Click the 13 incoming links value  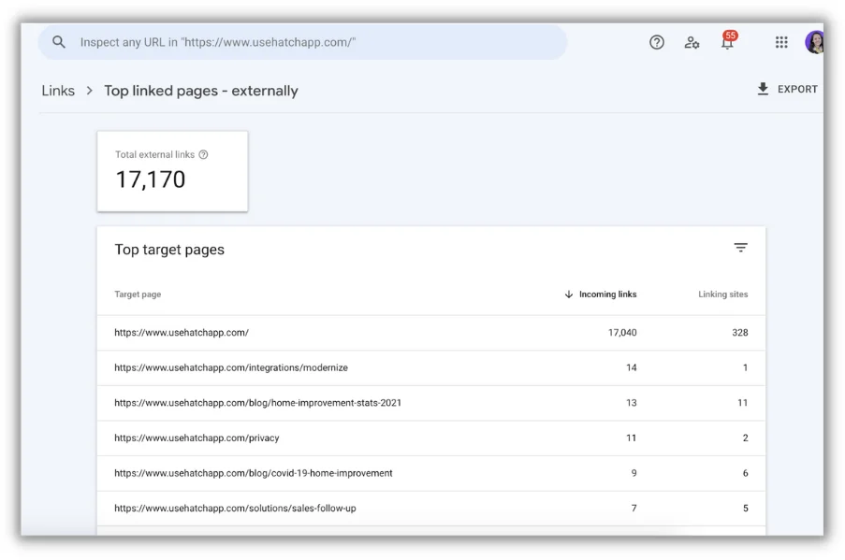(x=632, y=403)
